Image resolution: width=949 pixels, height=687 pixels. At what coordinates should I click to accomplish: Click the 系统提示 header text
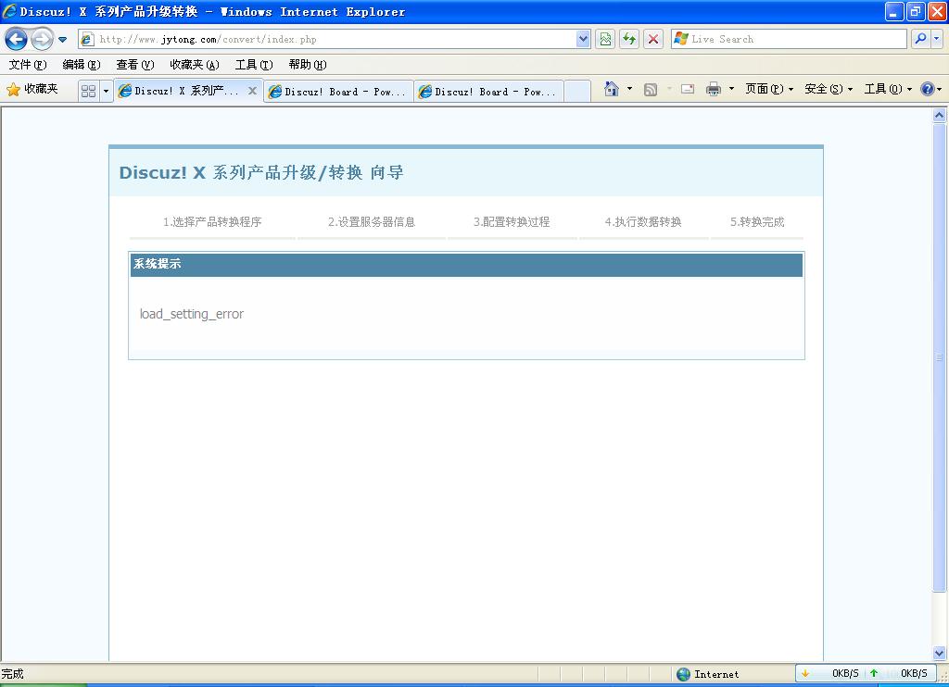point(158,264)
